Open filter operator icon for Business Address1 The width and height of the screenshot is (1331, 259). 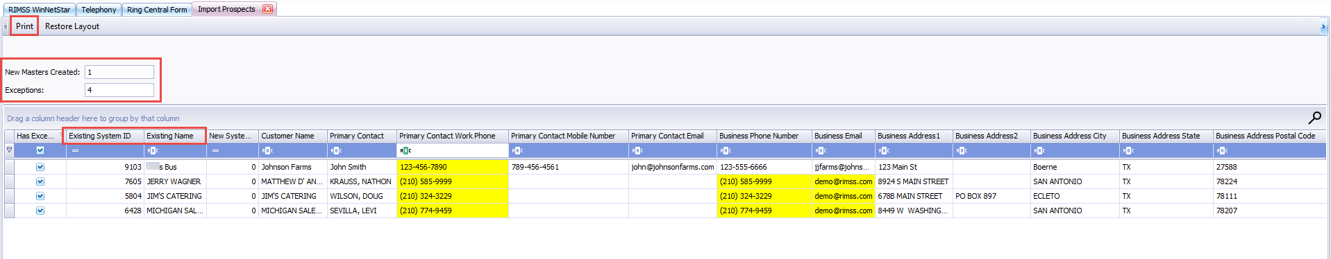pos(884,150)
